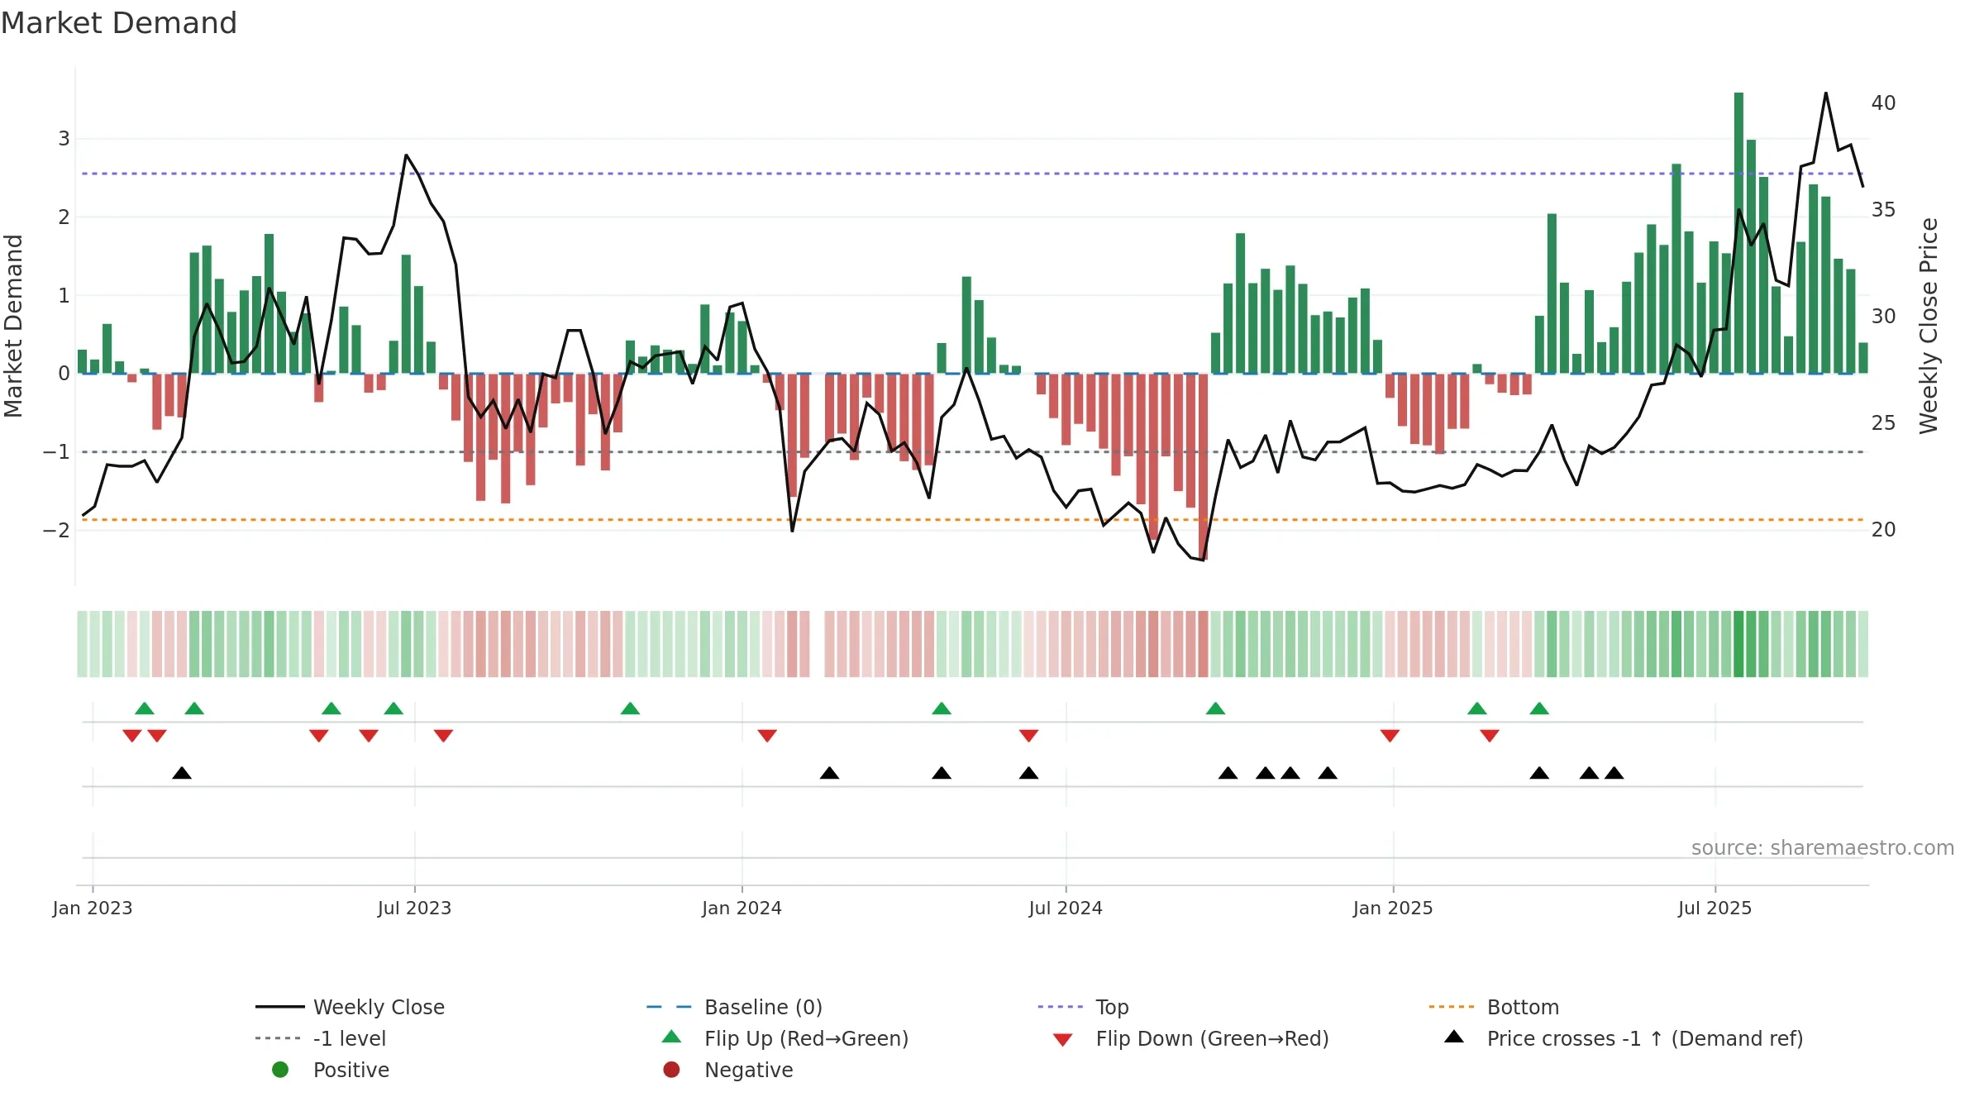Click the 20 tick on price axis
Image resolution: width=1984 pixels, height=1116 pixels.
tap(1883, 530)
